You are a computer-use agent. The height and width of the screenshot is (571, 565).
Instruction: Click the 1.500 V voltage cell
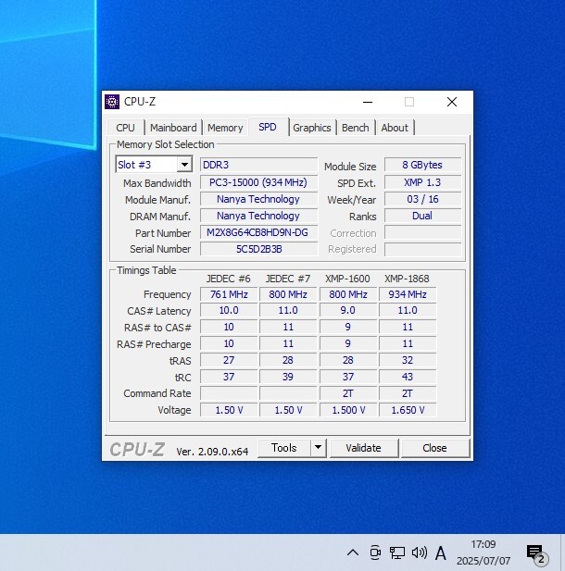coord(347,410)
